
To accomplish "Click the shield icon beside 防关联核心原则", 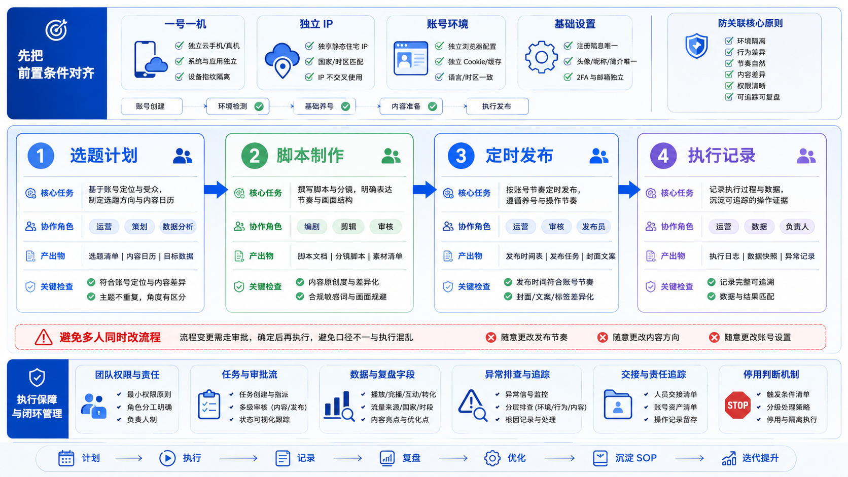I will [x=696, y=46].
